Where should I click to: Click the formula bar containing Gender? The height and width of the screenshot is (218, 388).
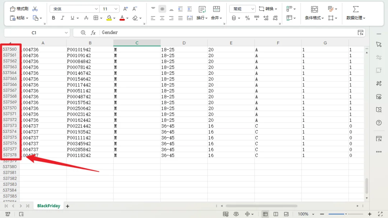pos(226,33)
